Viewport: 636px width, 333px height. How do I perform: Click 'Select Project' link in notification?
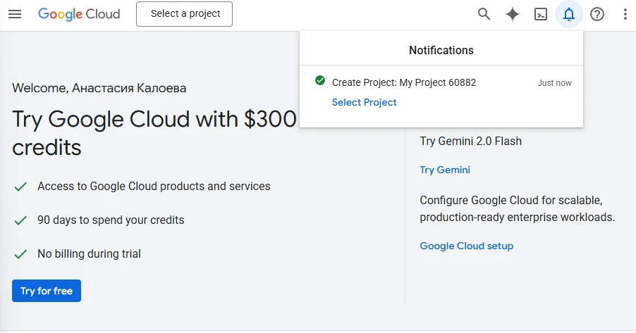[364, 102]
